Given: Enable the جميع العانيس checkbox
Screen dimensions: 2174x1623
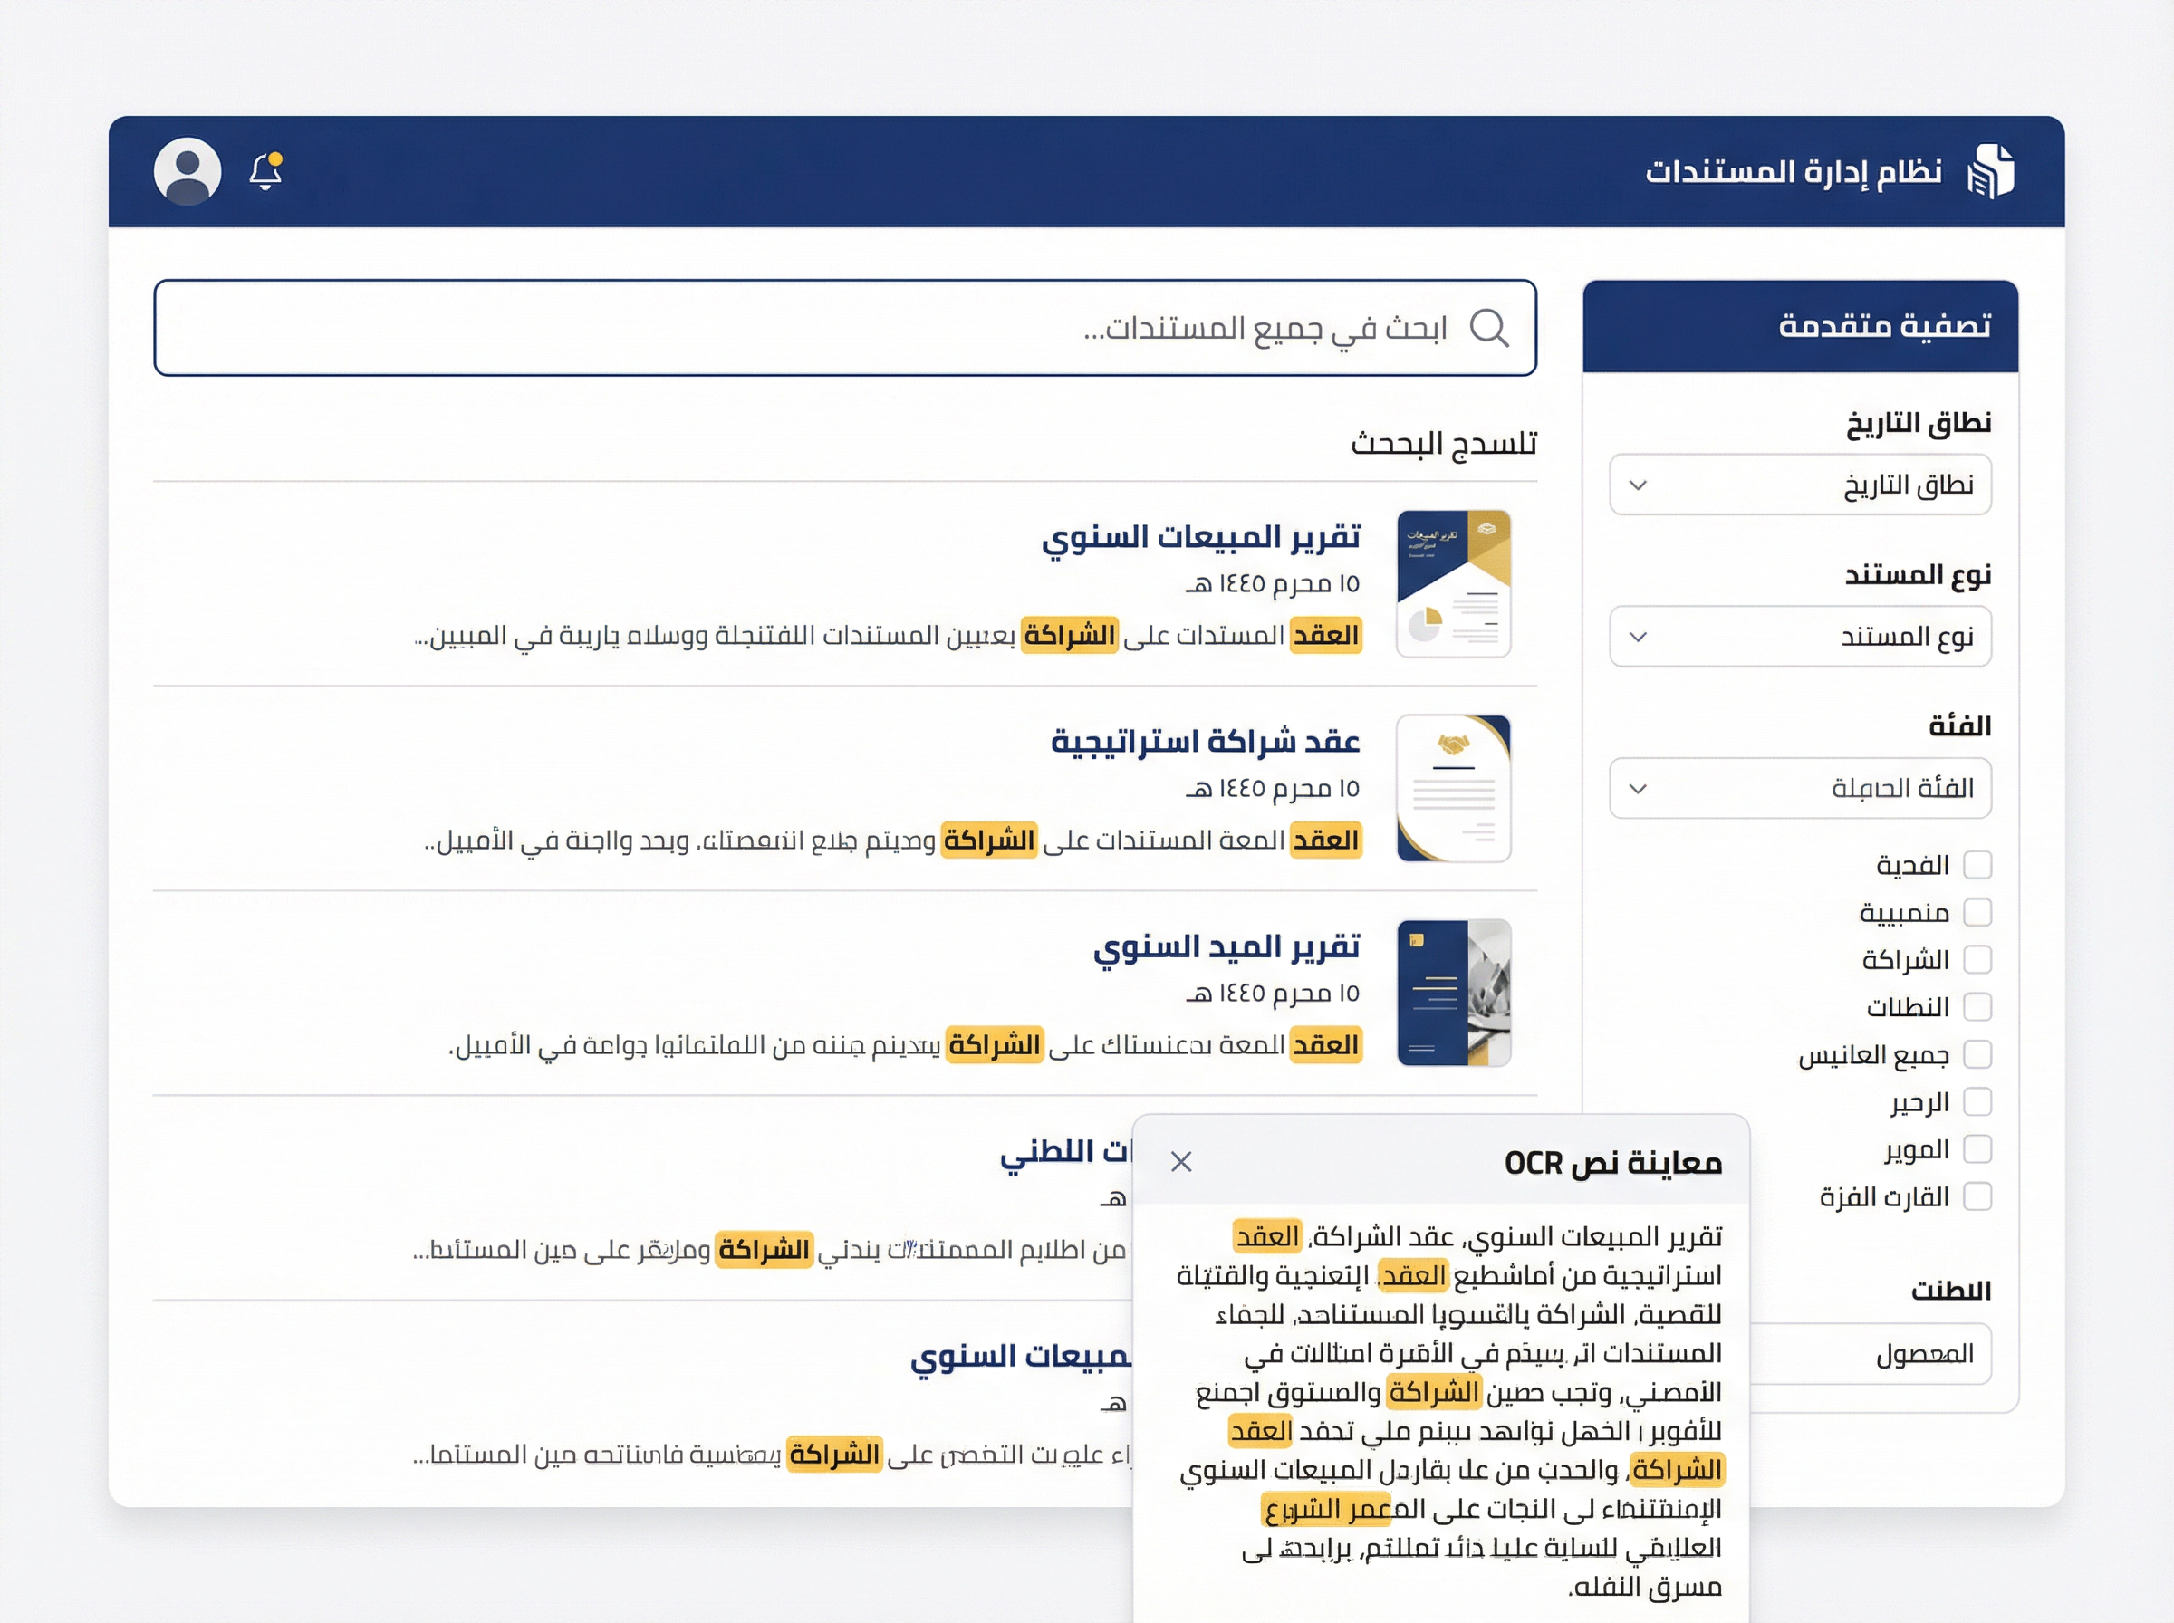Looking at the screenshot, I should pyautogui.click(x=1977, y=1054).
